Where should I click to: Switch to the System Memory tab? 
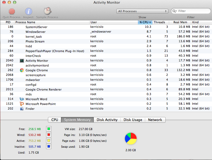[x=77, y=120]
